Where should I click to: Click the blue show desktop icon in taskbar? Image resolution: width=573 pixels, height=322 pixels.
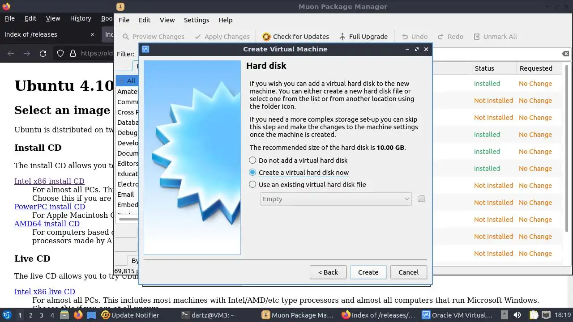click(x=91, y=315)
